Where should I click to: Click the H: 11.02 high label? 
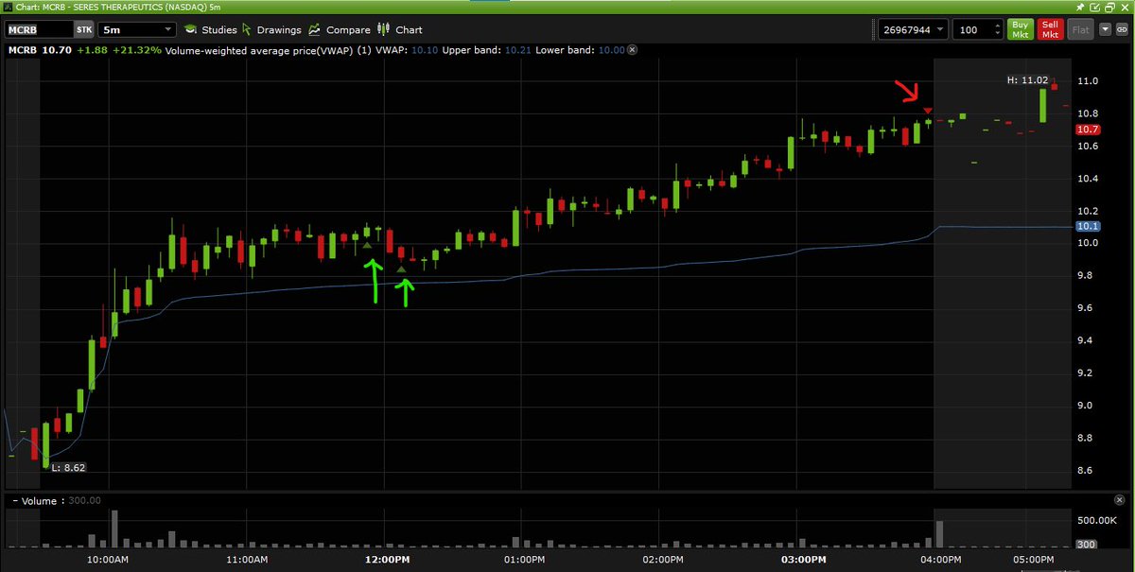(1028, 81)
